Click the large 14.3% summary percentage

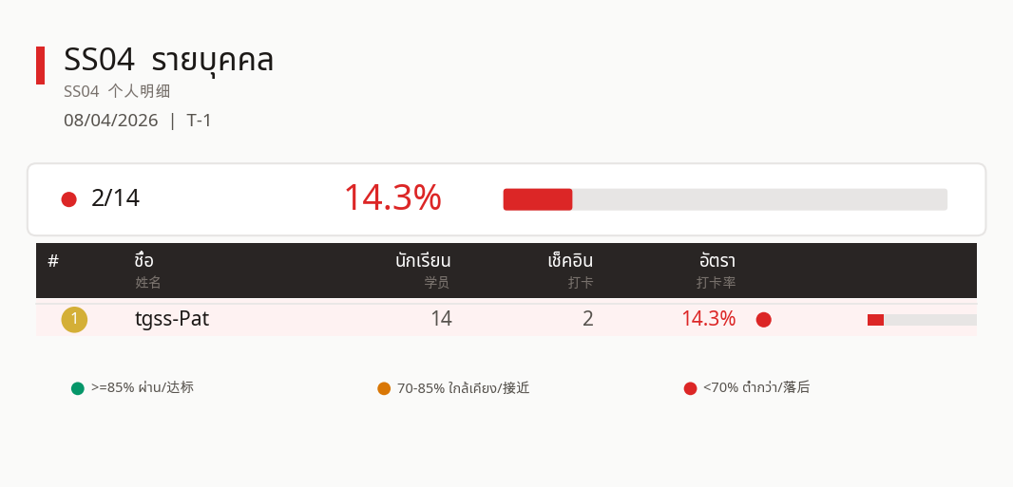392,197
